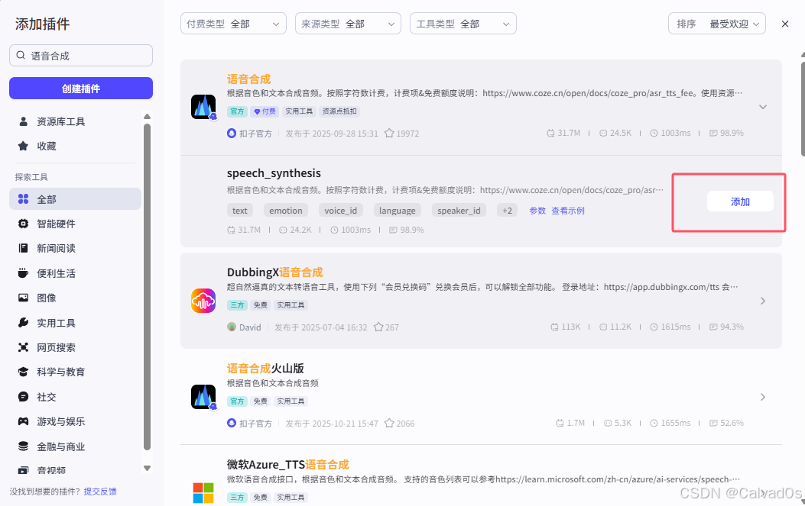
Task: Click the 收藏 star icon
Action: pos(23,146)
